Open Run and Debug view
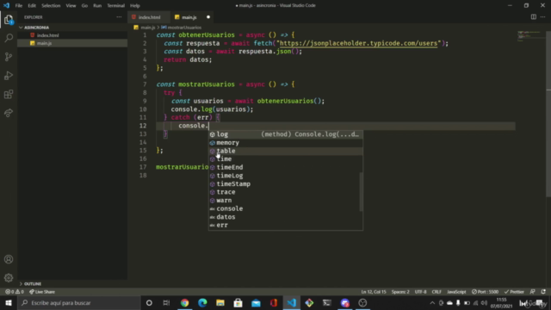Image resolution: width=551 pixels, height=310 pixels. click(9, 75)
